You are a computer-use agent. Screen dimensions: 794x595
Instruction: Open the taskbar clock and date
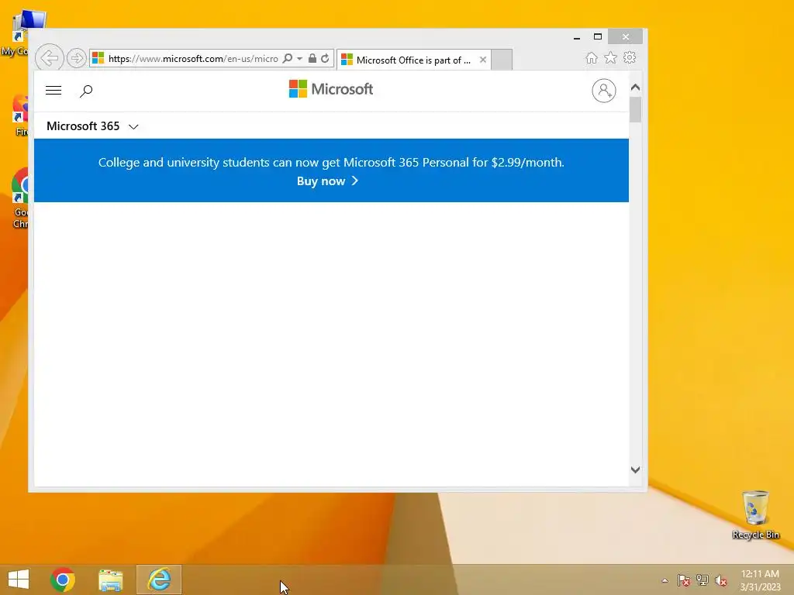[x=760, y=580]
